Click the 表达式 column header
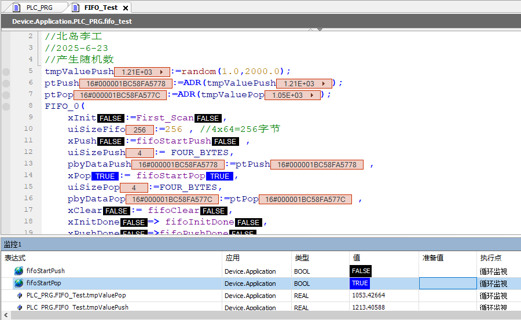Image resolution: width=521 pixels, height=320 pixels. tap(16, 258)
